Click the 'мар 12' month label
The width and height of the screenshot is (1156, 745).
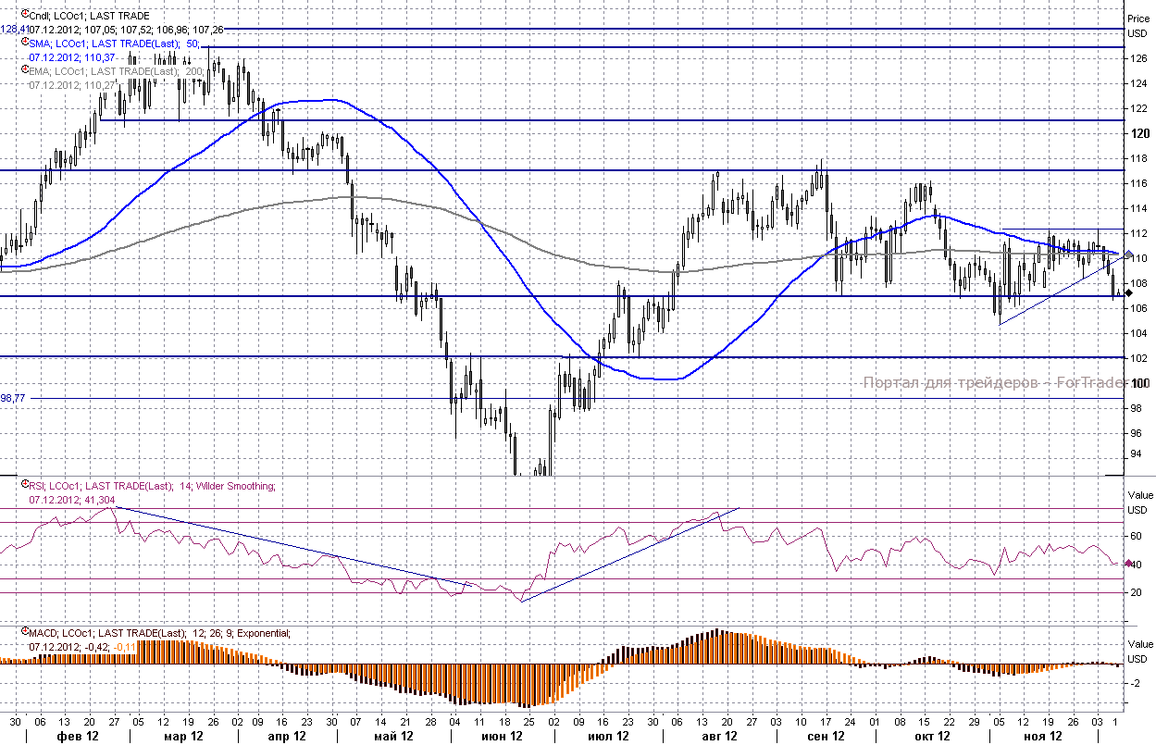pos(184,737)
